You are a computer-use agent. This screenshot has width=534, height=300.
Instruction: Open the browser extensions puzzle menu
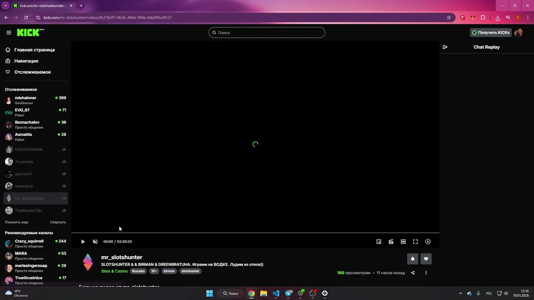point(483,17)
